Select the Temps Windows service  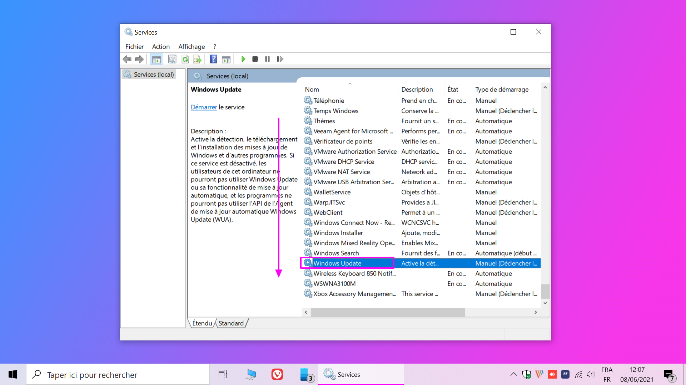(422, 111)
